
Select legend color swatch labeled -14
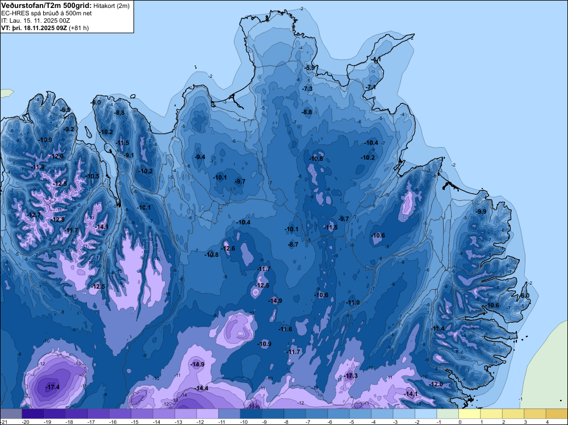tap(164, 414)
